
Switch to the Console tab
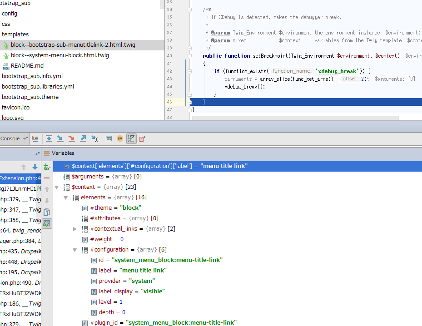coord(10,138)
